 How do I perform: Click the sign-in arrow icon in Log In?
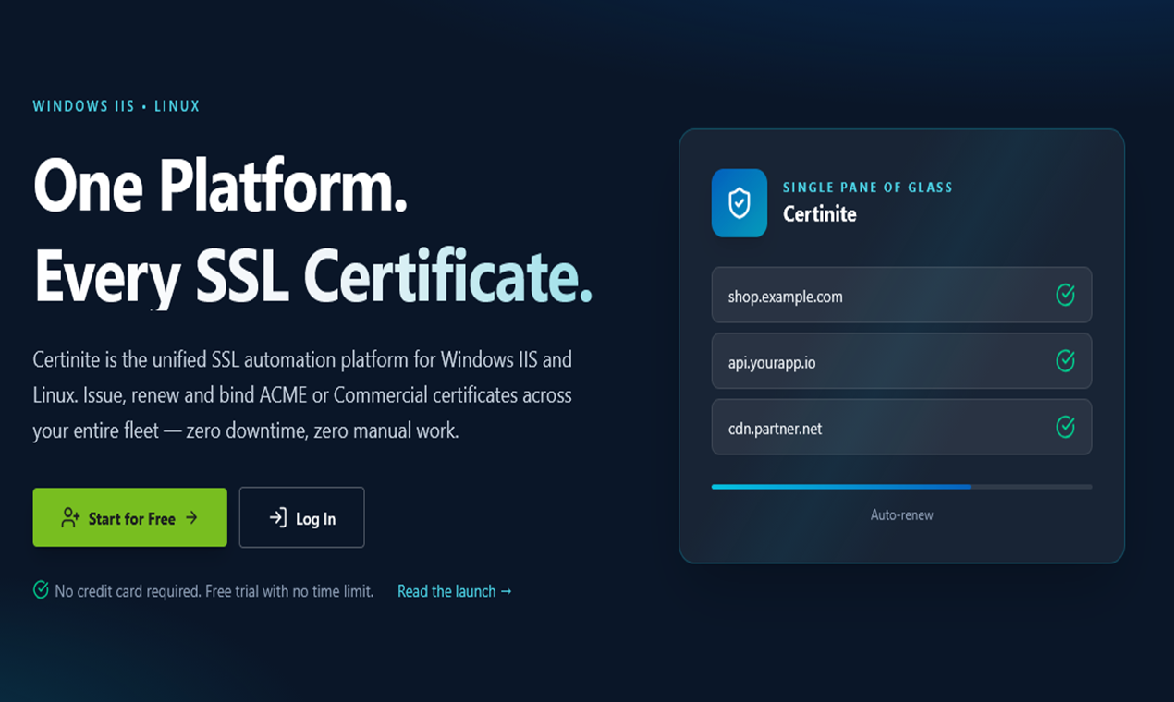[x=277, y=517]
